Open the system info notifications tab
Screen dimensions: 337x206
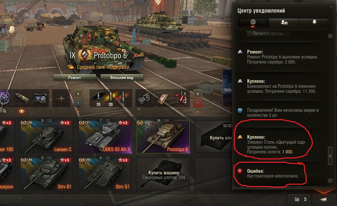(x=253, y=22)
